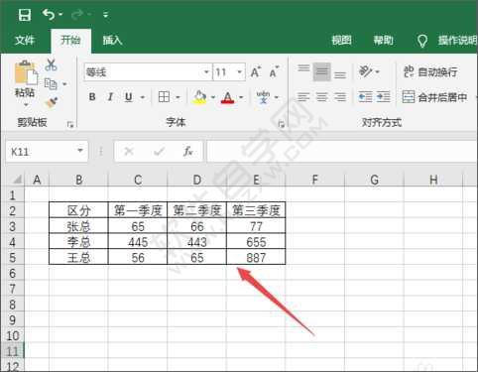The width and height of the screenshot is (478, 372).
Task: Click the Copy icon
Action: pos(51,84)
